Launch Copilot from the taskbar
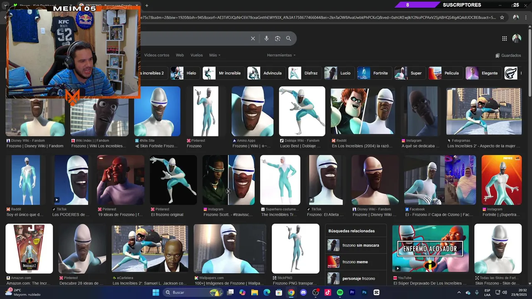Image resolution: width=532 pixels, height=299 pixels. pyautogui.click(x=242, y=292)
